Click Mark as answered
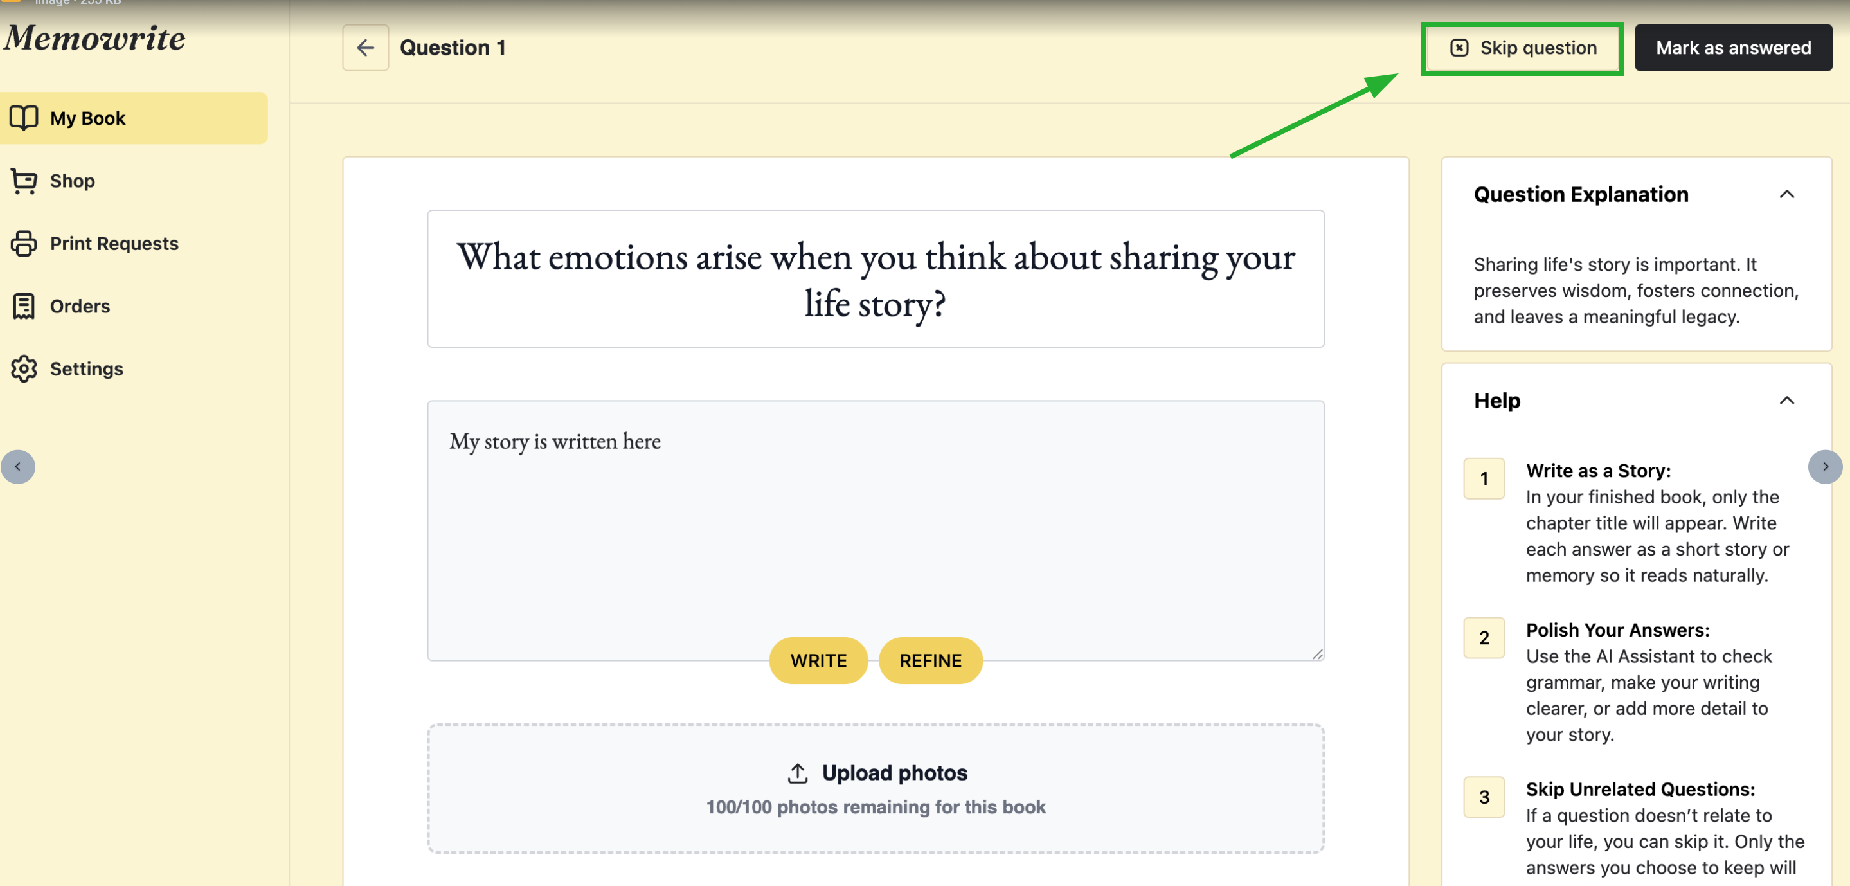The image size is (1850, 886). pyautogui.click(x=1732, y=48)
